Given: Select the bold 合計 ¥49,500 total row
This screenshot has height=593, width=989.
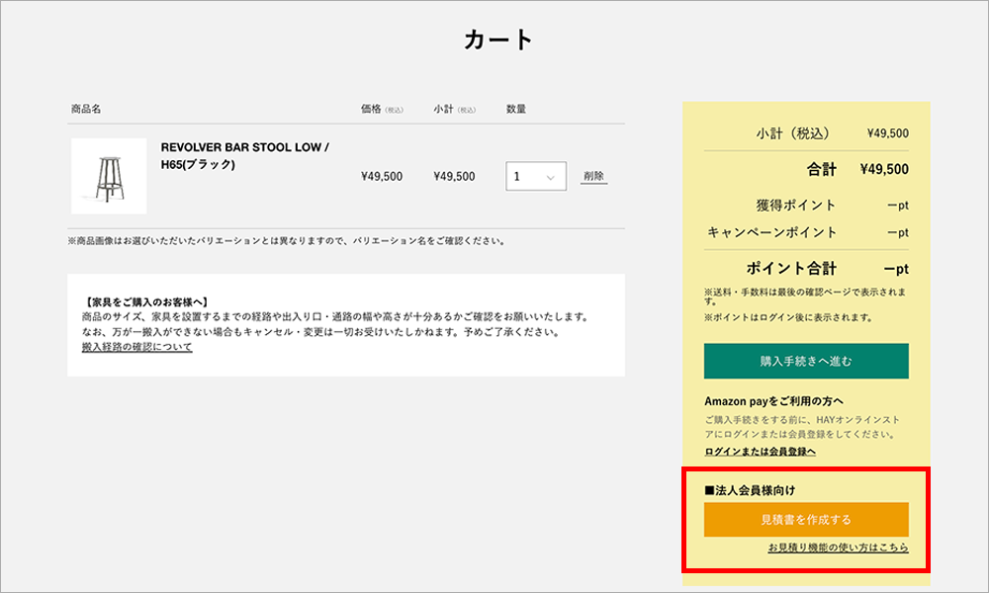Looking at the screenshot, I should pyautogui.click(x=806, y=169).
